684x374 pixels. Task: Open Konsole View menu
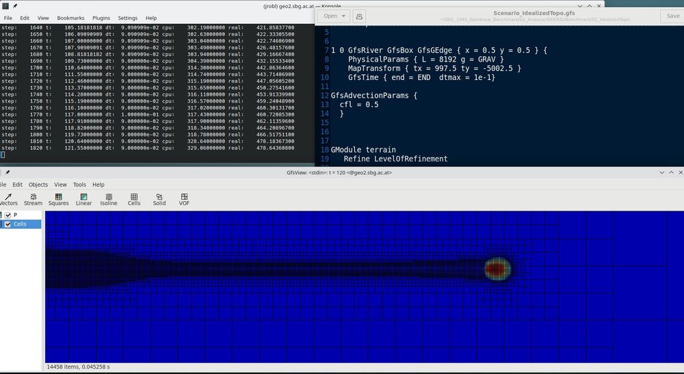pos(43,18)
